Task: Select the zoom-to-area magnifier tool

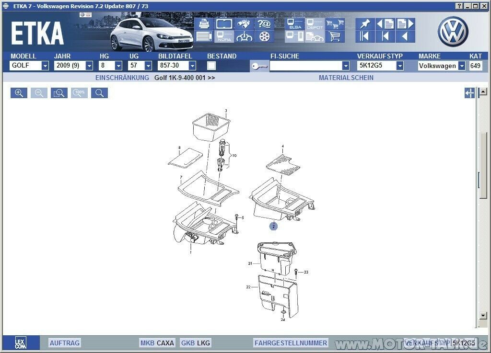Action: tap(59, 93)
